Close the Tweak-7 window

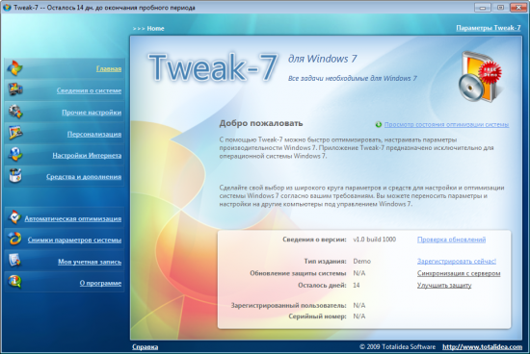[x=518, y=8]
